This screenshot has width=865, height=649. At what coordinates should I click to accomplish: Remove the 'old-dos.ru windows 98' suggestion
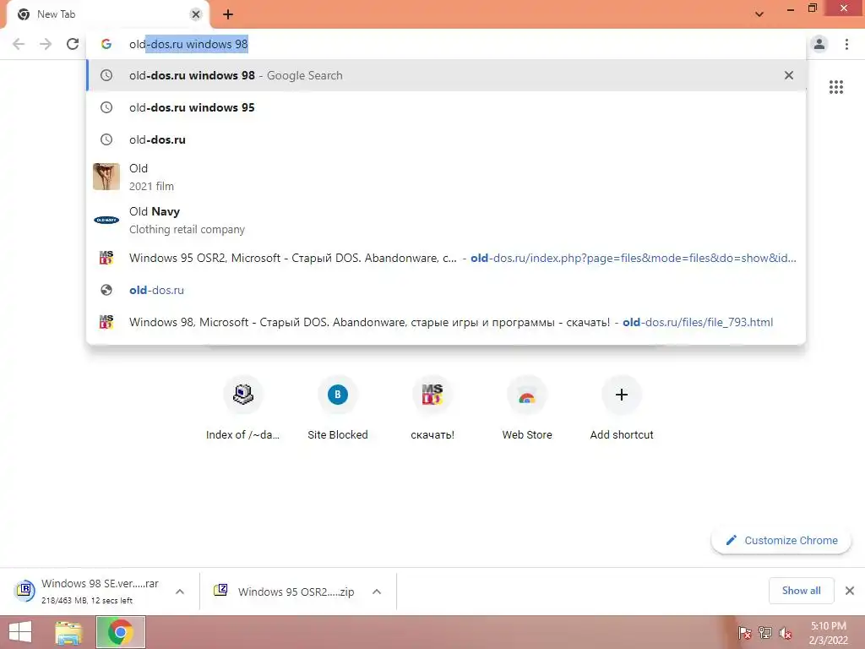pyautogui.click(x=789, y=75)
